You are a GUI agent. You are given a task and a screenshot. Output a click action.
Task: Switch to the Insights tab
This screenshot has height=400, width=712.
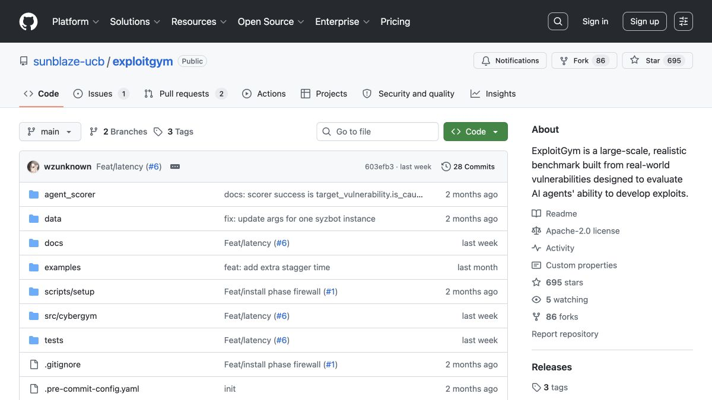(x=493, y=94)
